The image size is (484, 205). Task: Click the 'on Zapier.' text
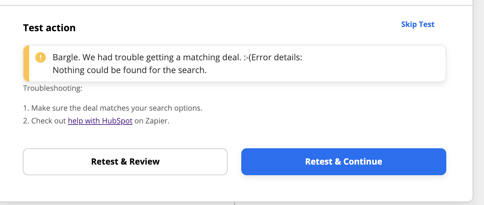tap(152, 121)
